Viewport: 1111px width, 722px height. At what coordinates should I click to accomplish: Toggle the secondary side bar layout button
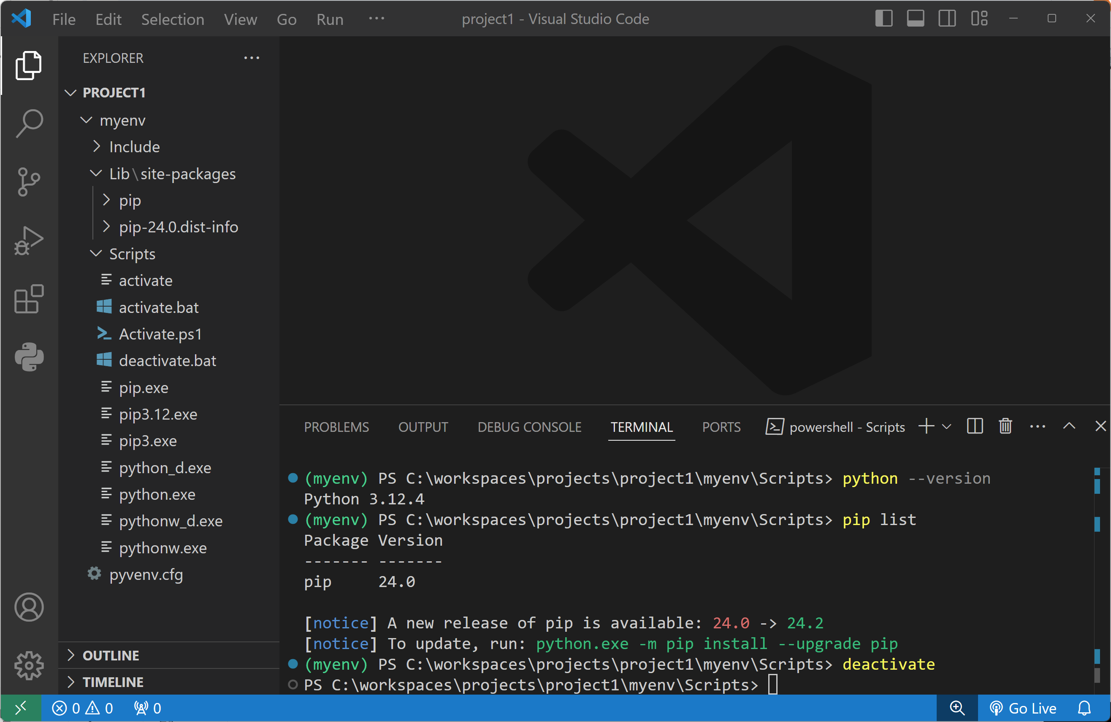947,19
